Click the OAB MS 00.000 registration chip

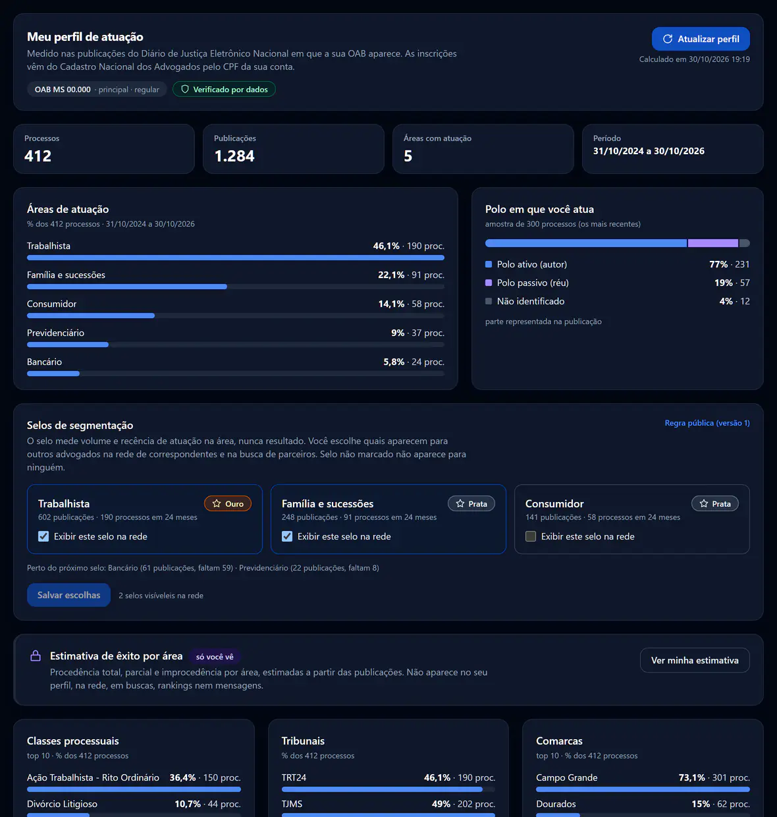coord(97,89)
